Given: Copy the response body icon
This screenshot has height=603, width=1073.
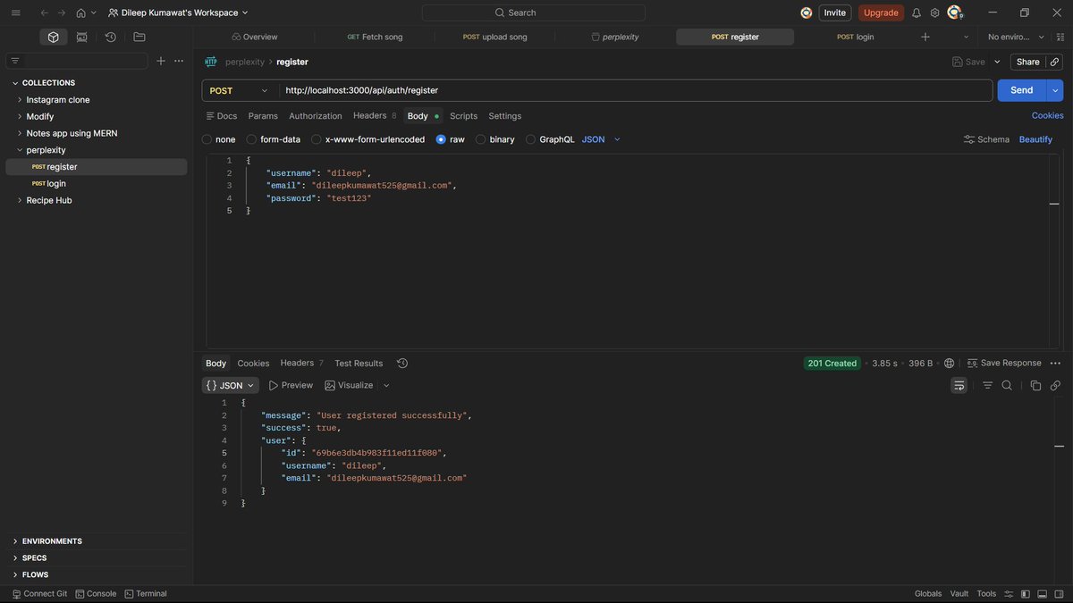Looking at the screenshot, I should [1035, 385].
